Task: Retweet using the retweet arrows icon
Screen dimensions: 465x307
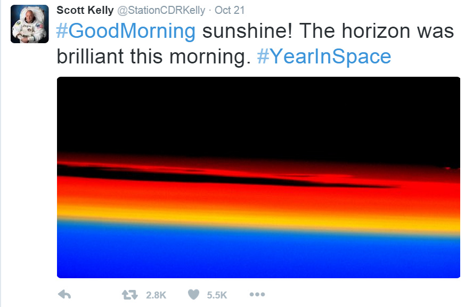Action: 130,295
